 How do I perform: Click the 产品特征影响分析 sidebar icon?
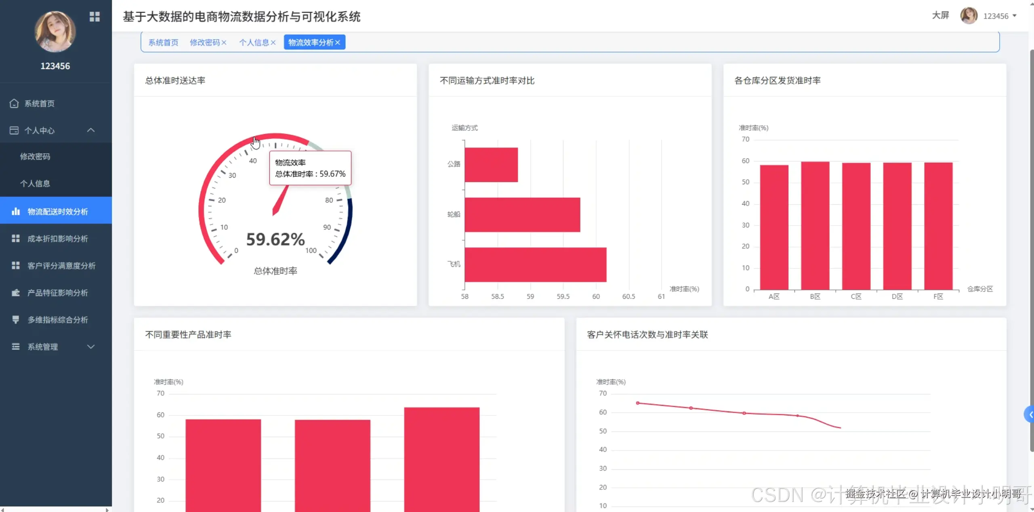tap(16, 292)
